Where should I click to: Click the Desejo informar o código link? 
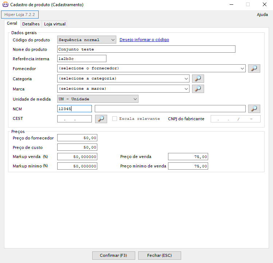coord(144,40)
